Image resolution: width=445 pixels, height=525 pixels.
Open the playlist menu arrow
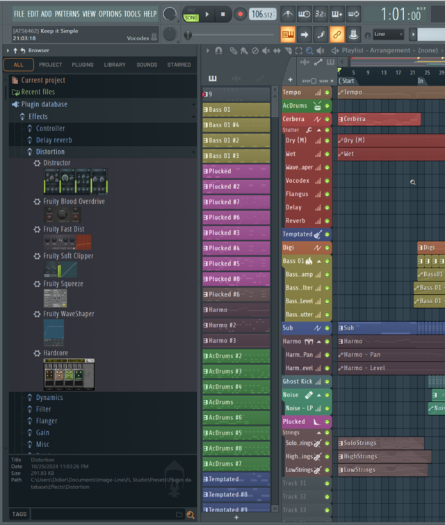[x=208, y=51]
